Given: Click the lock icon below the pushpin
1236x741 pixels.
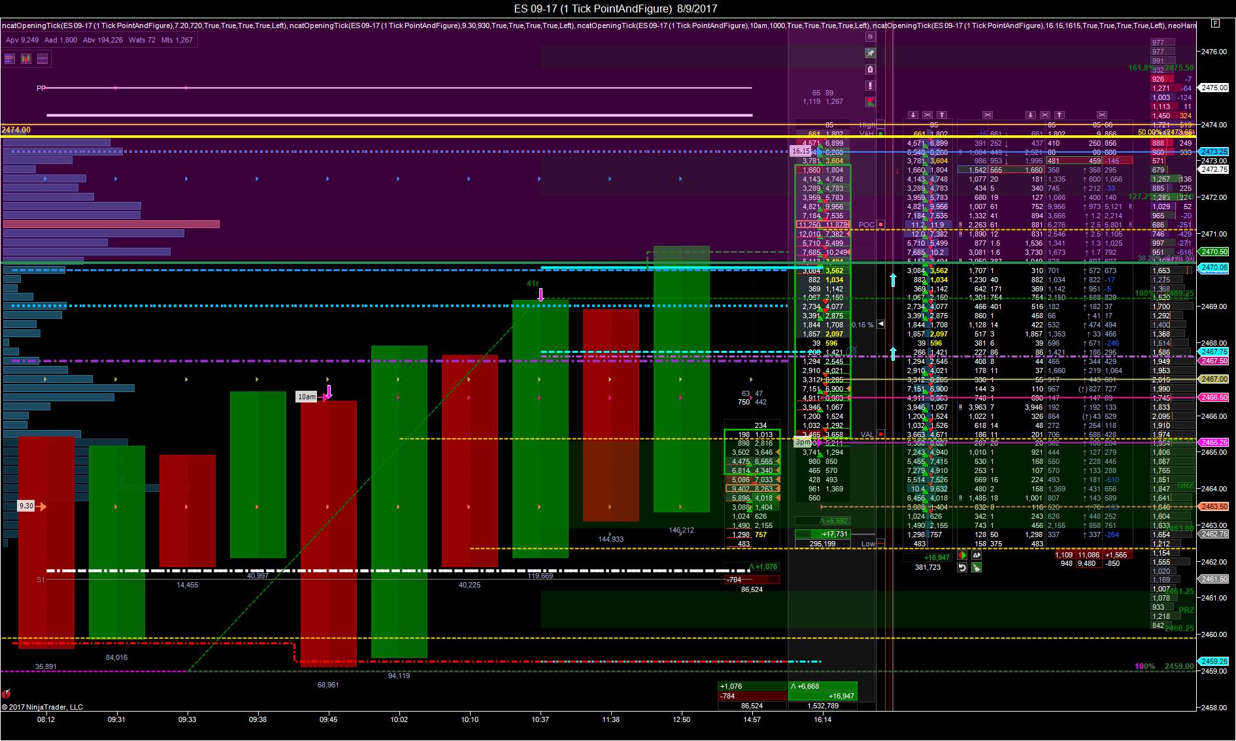Looking at the screenshot, I should 870,69.
